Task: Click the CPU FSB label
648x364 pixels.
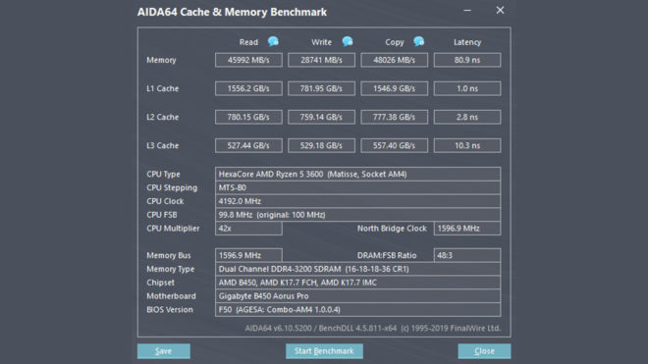Action: tap(162, 215)
